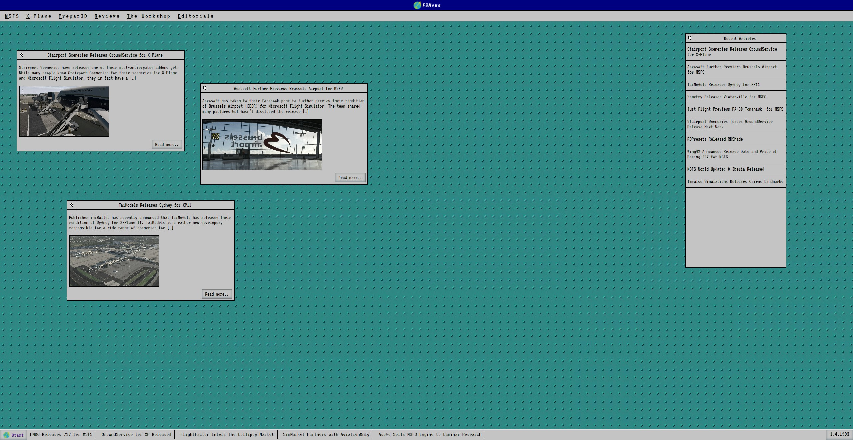Close the TaiModels Sydney window
The height and width of the screenshot is (440, 853).
click(x=72, y=205)
